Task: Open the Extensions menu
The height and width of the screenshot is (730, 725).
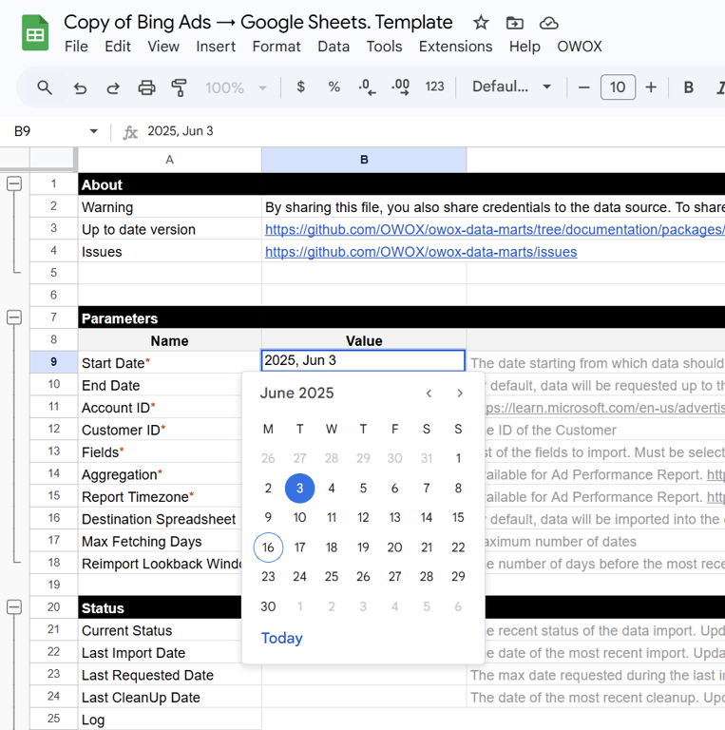Action: 455,47
